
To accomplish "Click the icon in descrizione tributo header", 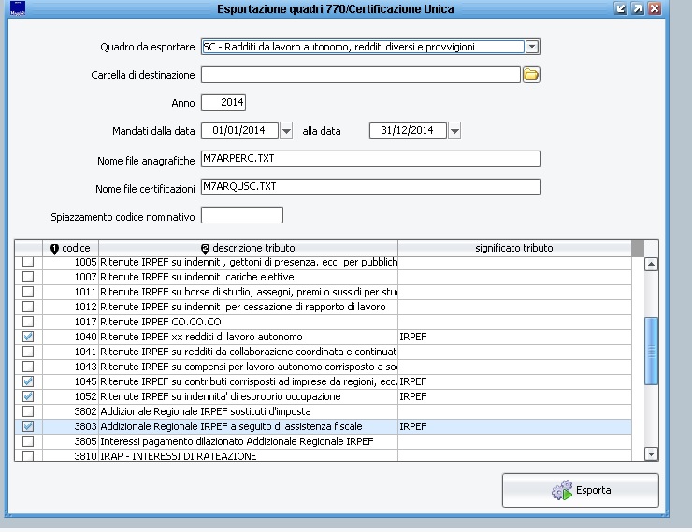I will click(205, 248).
